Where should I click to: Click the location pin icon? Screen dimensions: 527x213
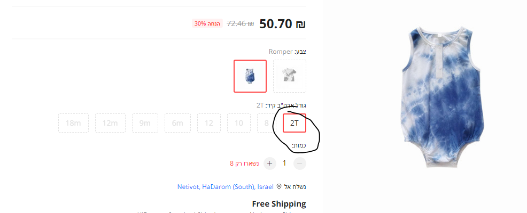(278, 186)
